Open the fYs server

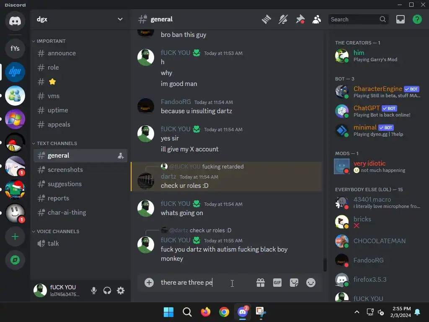click(15, 49)
